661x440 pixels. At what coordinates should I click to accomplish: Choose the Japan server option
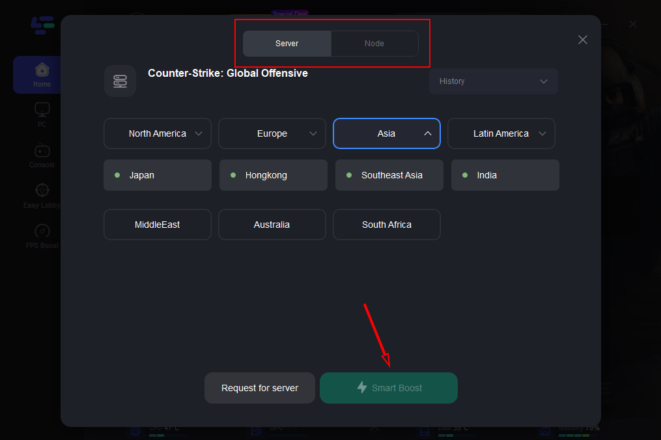[x=158, y=175]
